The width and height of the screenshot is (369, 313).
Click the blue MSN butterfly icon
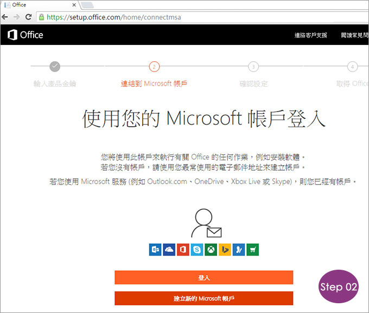pos(239,249)
